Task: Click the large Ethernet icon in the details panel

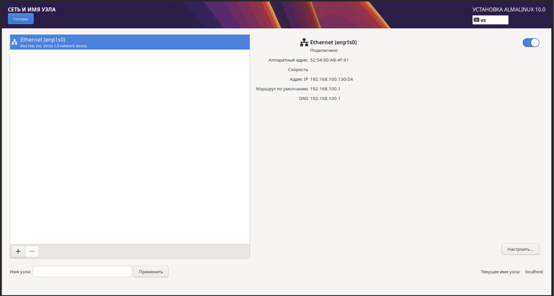Action: (x=304, y=42)
